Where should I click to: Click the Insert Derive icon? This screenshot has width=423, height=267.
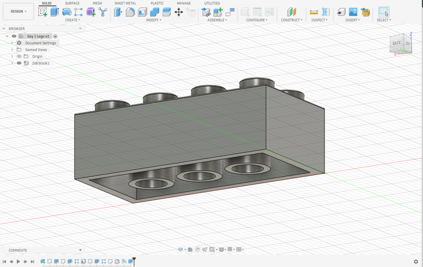341,12
